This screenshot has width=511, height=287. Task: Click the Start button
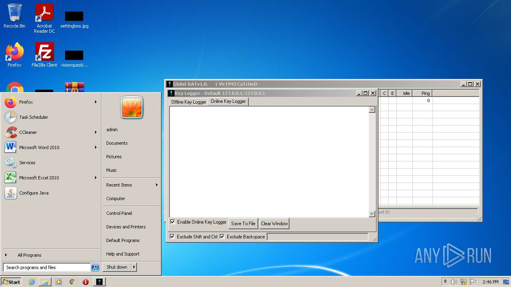(x=11, y=282)
